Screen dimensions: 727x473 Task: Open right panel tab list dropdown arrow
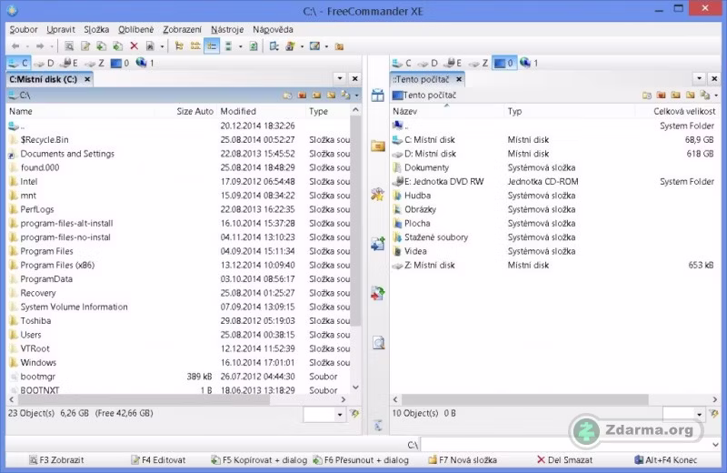coord(699,78)
